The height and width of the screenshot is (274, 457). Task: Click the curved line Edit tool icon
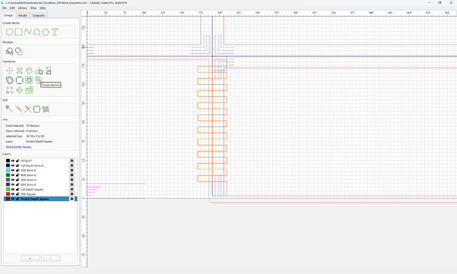19,109
